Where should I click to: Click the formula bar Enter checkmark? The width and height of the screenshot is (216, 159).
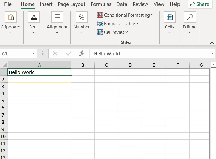click(x=69, y=53)
